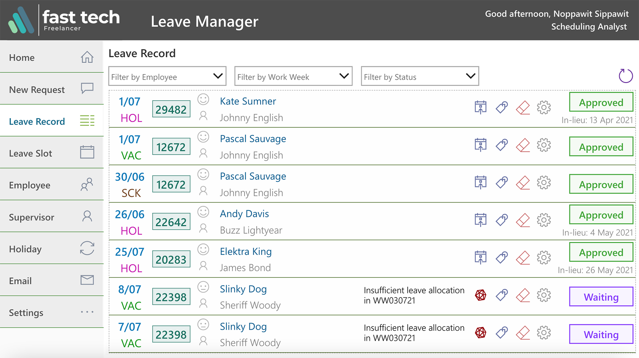Viewport: 639px width, 358px height.
Task: Open the Filter by Status dropdown
Action: (420, 76)
